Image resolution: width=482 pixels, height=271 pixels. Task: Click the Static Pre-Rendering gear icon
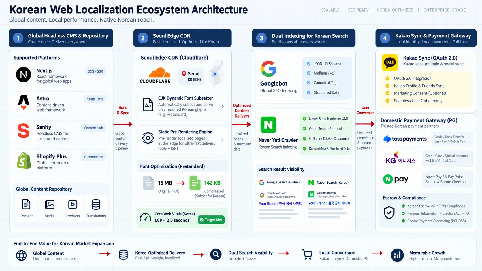click(x=148, y=138)
